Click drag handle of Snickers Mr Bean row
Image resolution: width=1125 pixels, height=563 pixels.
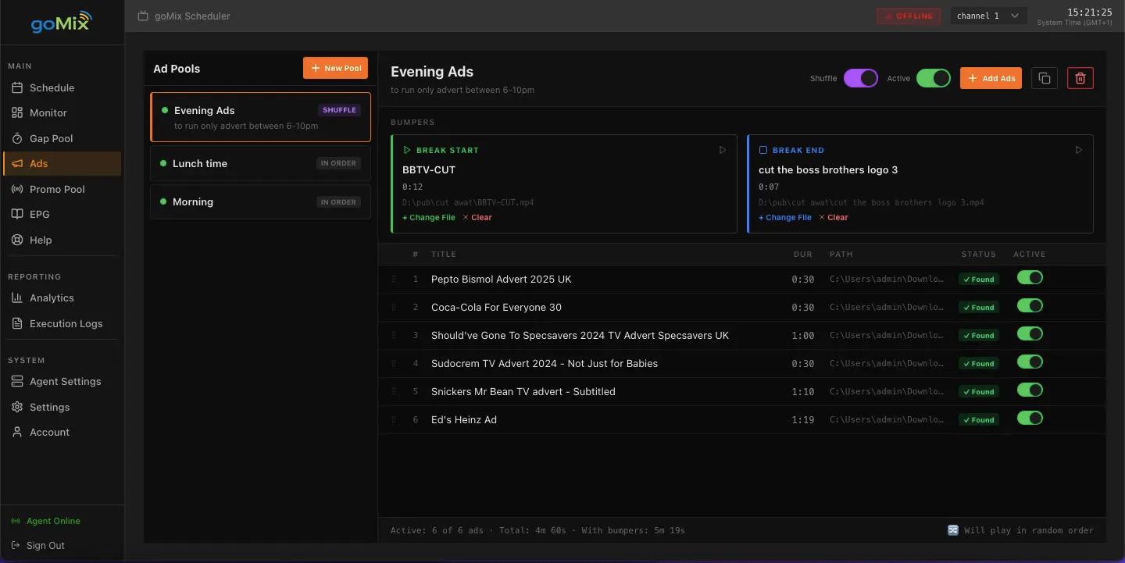click(394, 392)
